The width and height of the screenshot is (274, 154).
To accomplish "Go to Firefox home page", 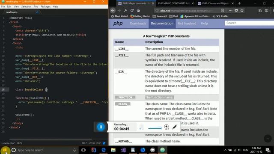I will pyautogui.click(x=138, y=10).
